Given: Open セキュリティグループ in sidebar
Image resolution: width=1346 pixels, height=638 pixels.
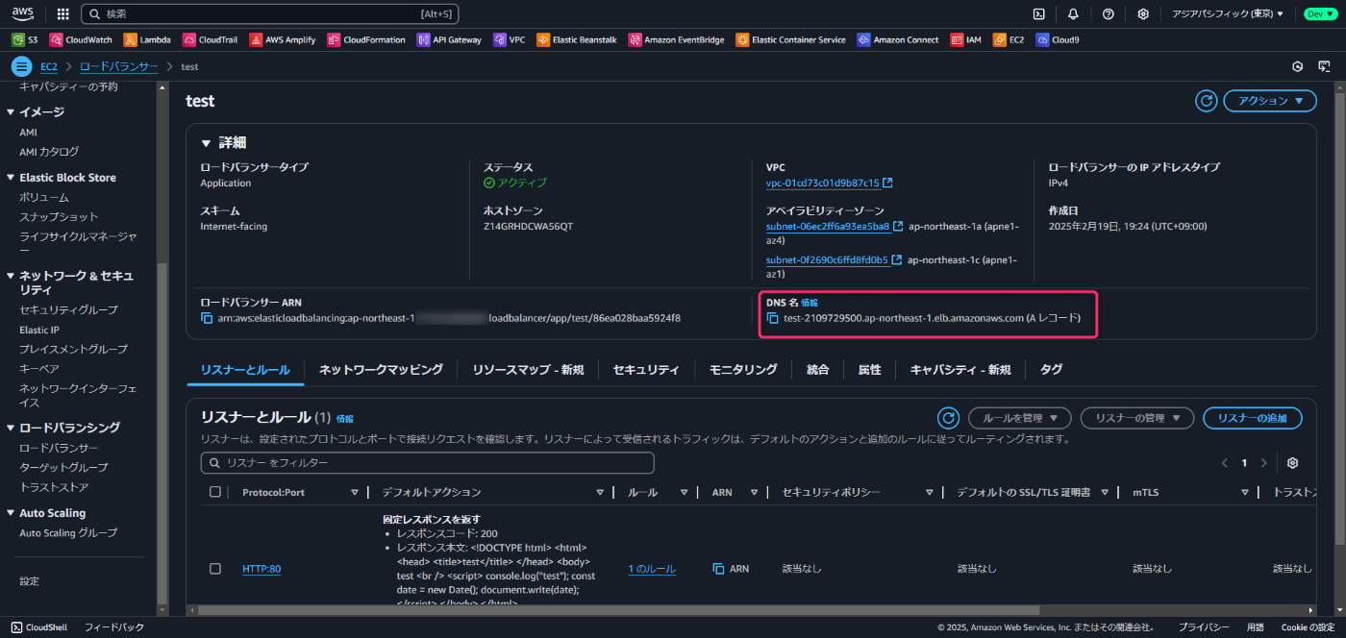Looking at the screenshot, I should 68,309.
